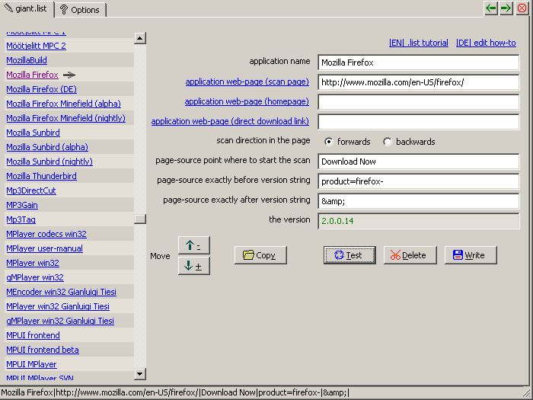Click the scan page URL field
The height and width of the screenshot is (400, 533).
coord(419,82)
